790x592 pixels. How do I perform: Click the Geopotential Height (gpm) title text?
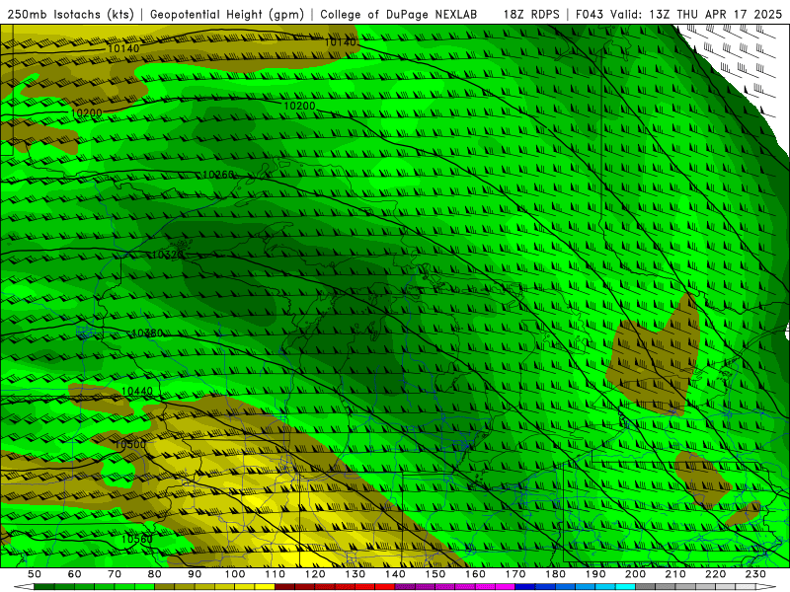click(227, 14)
